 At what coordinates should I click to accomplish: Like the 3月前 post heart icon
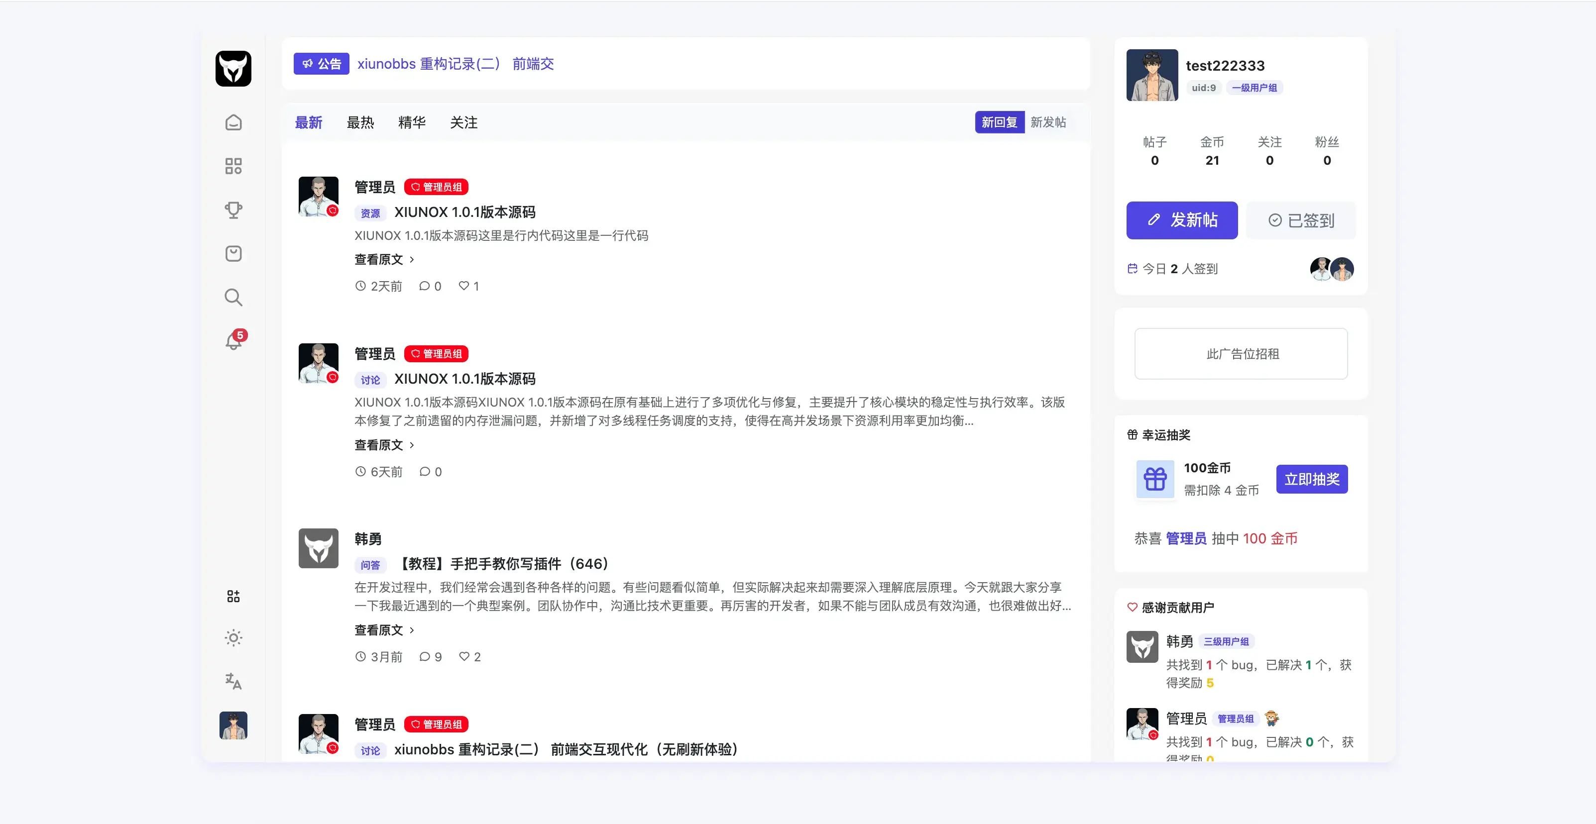tap(463, 657)
